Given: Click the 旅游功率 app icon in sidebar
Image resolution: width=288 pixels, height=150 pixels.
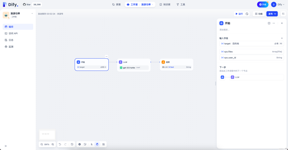Looking at the screenshot, I should click(6, 15).
